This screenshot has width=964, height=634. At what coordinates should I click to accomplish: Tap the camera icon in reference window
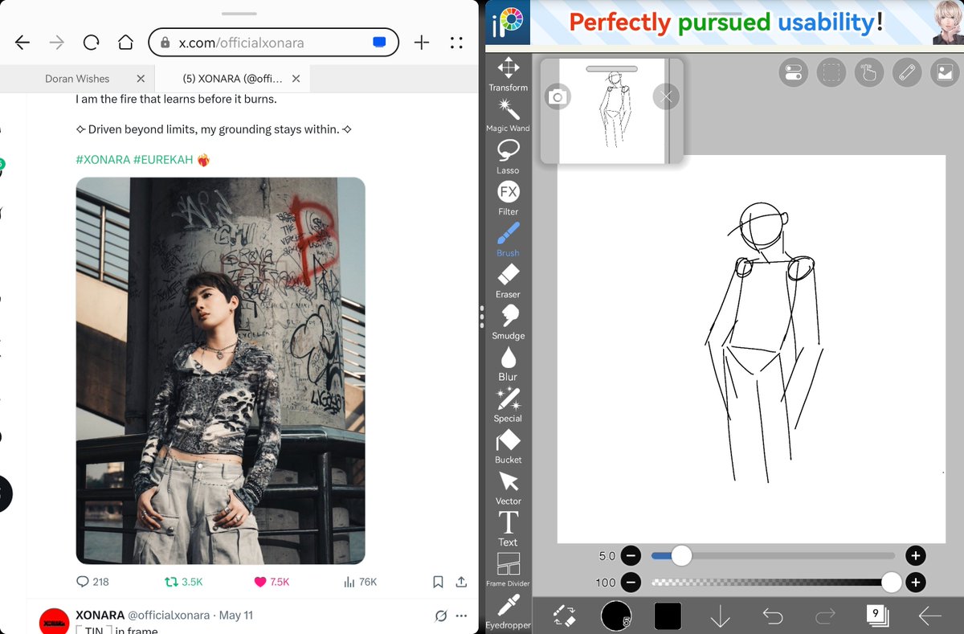click(558, 97)
